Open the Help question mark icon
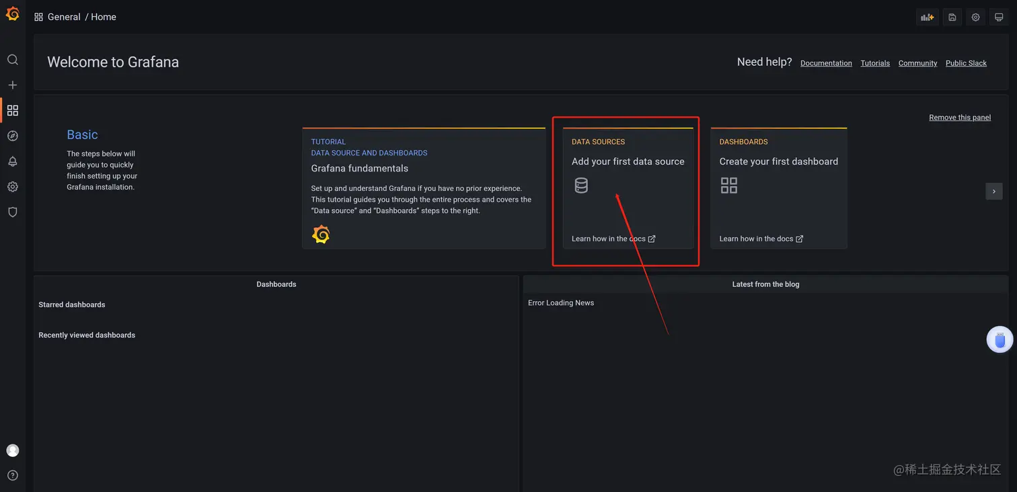Image resolution: width=1017 pixels, height=492 pixels. 13,475
